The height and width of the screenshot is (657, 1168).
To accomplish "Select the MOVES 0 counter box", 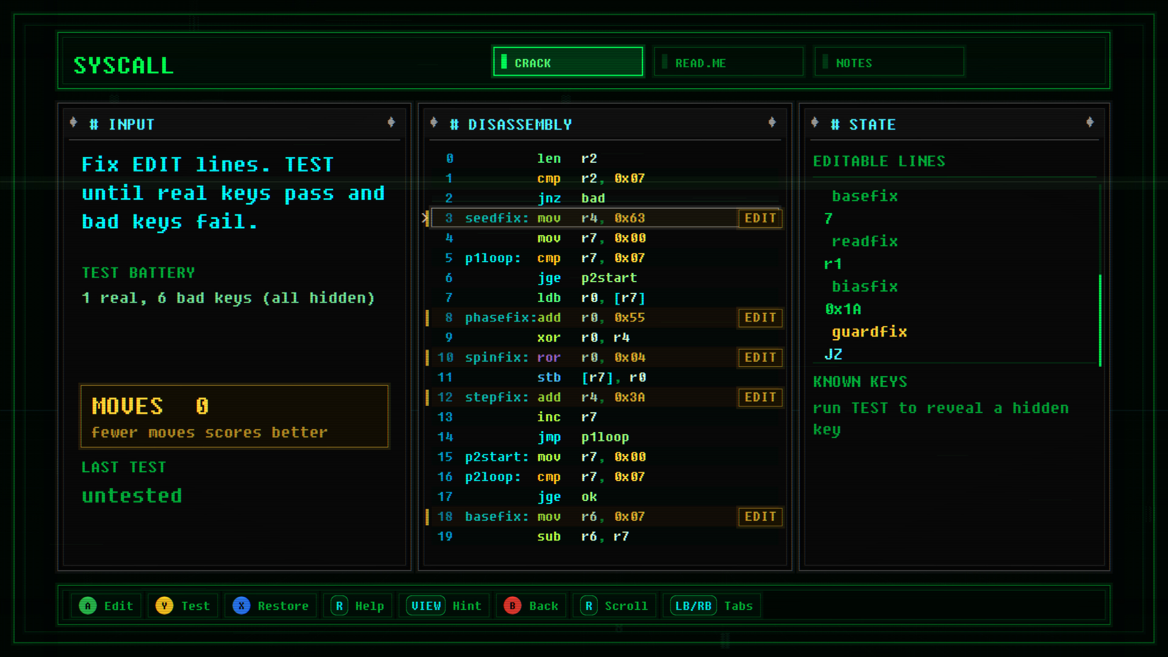I will 235,416.
